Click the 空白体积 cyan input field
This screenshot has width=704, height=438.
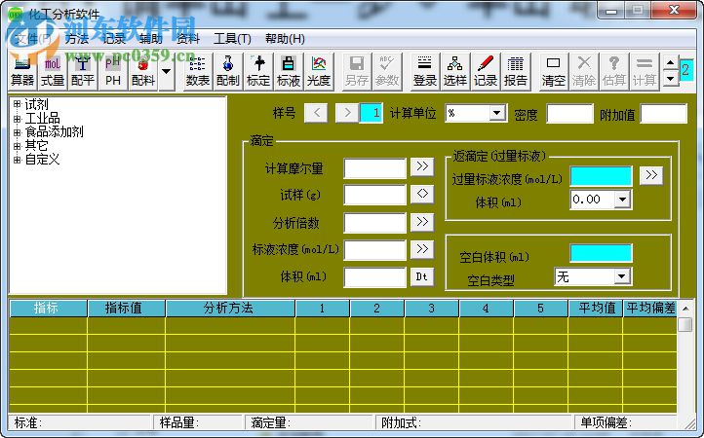[x=602, y=253]
